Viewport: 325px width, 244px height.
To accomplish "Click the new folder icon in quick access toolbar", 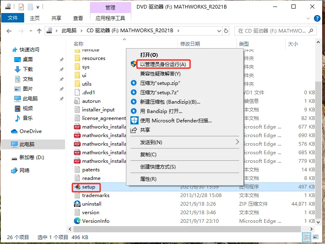I will click(x=31, y=7).
